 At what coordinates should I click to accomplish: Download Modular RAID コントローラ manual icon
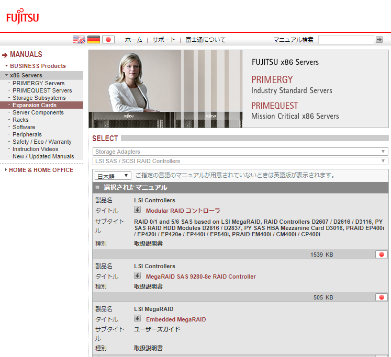point(137,210)
